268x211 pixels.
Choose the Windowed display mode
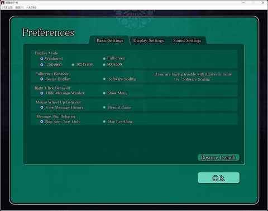[51, 59]
